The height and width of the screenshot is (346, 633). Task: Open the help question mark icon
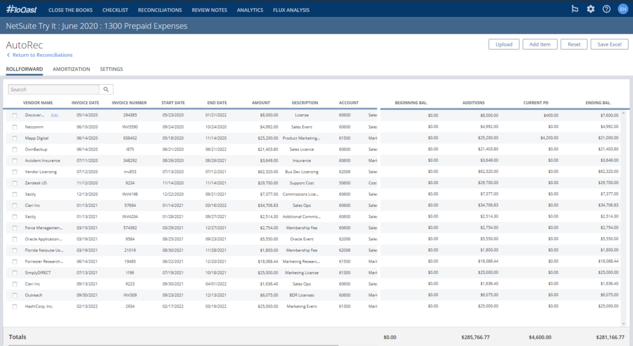click(606, 9)
